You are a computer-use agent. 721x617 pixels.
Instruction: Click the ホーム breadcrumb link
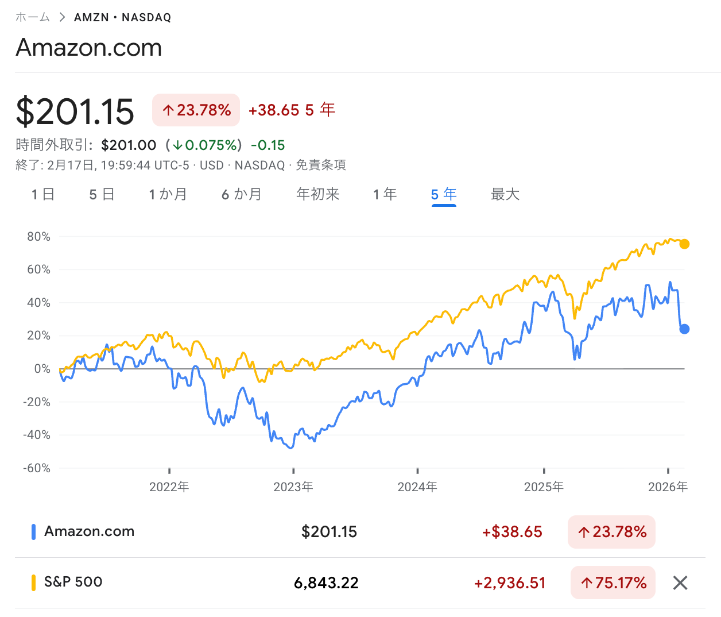[x=32, y=17]
